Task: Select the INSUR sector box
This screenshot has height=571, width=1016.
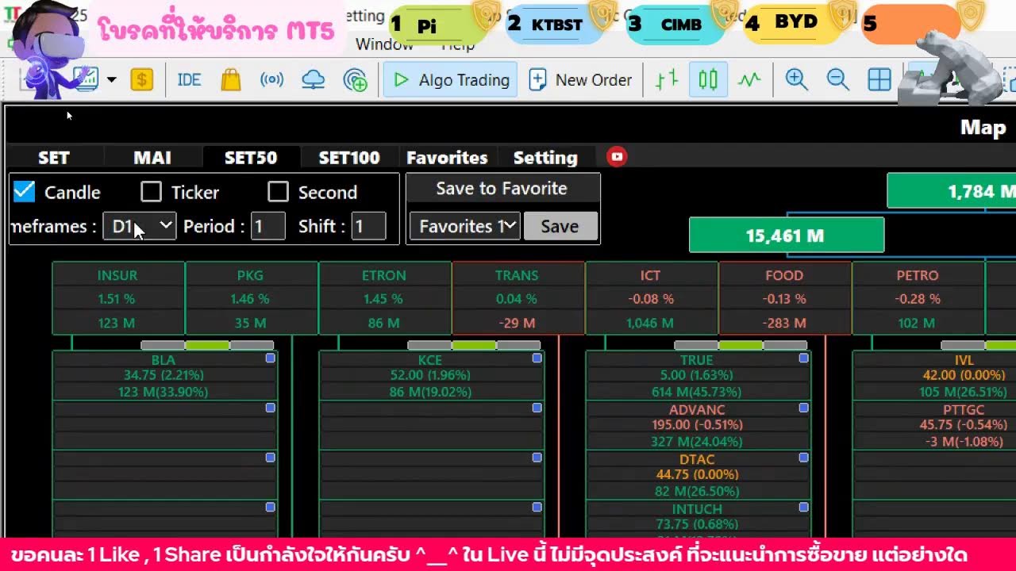Action: click(117, 299)
